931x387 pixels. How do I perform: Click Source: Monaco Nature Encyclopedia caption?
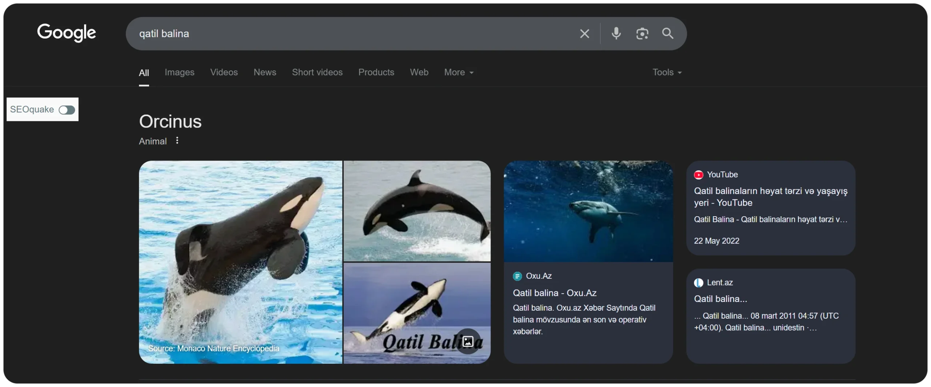(x=213, y=348)
